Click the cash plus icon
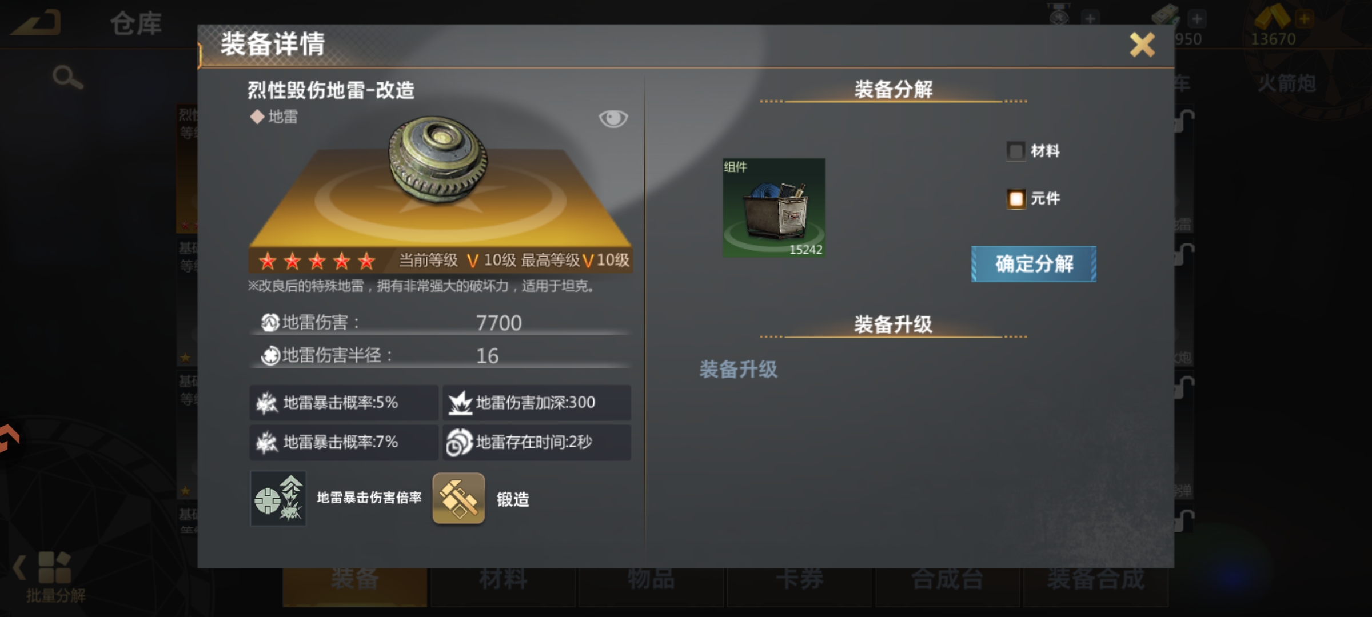 tap(1196, 19)
